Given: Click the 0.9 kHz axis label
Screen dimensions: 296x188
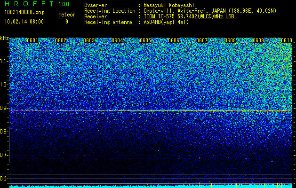Looking at the screenshot, I should [x=4, y=108].
